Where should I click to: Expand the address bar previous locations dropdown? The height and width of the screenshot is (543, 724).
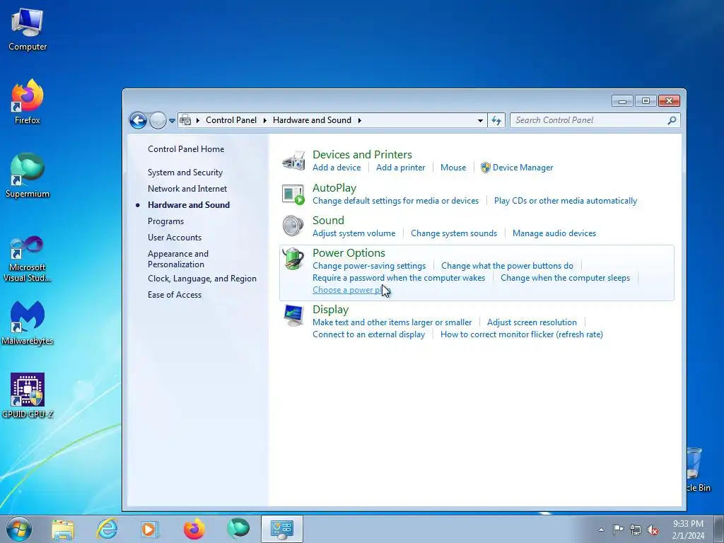(480, 120)
